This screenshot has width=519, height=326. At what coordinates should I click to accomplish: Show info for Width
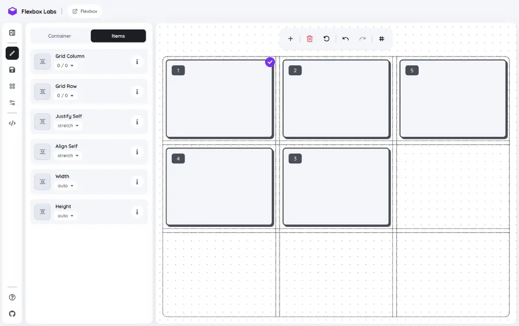[x=137, y=182]
